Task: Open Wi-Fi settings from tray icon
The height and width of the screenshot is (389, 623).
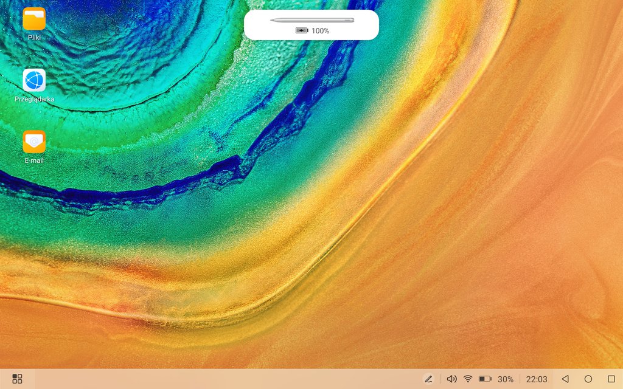Action: click(x=468, y=379)
